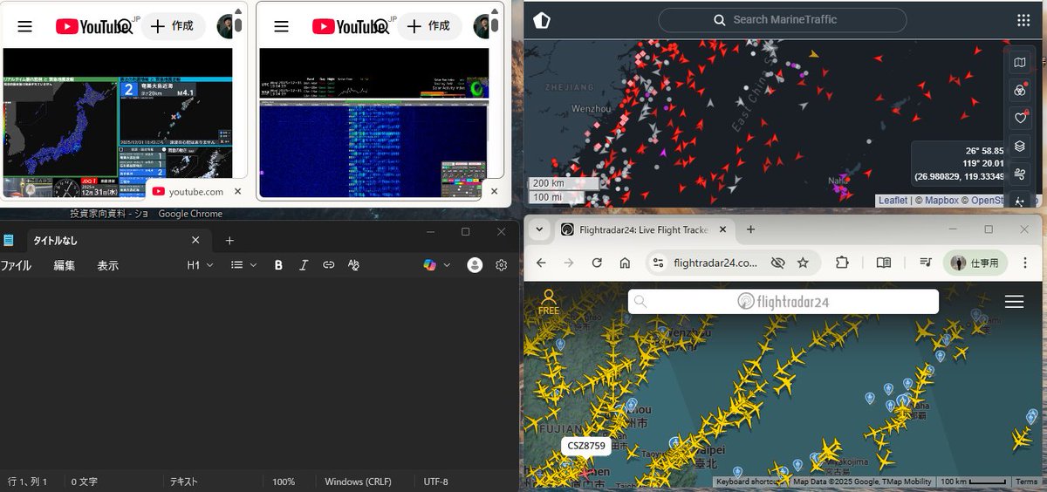Open the Leaflet attribution link
This screenshot has height=492, width=1047.
[893, 201]
